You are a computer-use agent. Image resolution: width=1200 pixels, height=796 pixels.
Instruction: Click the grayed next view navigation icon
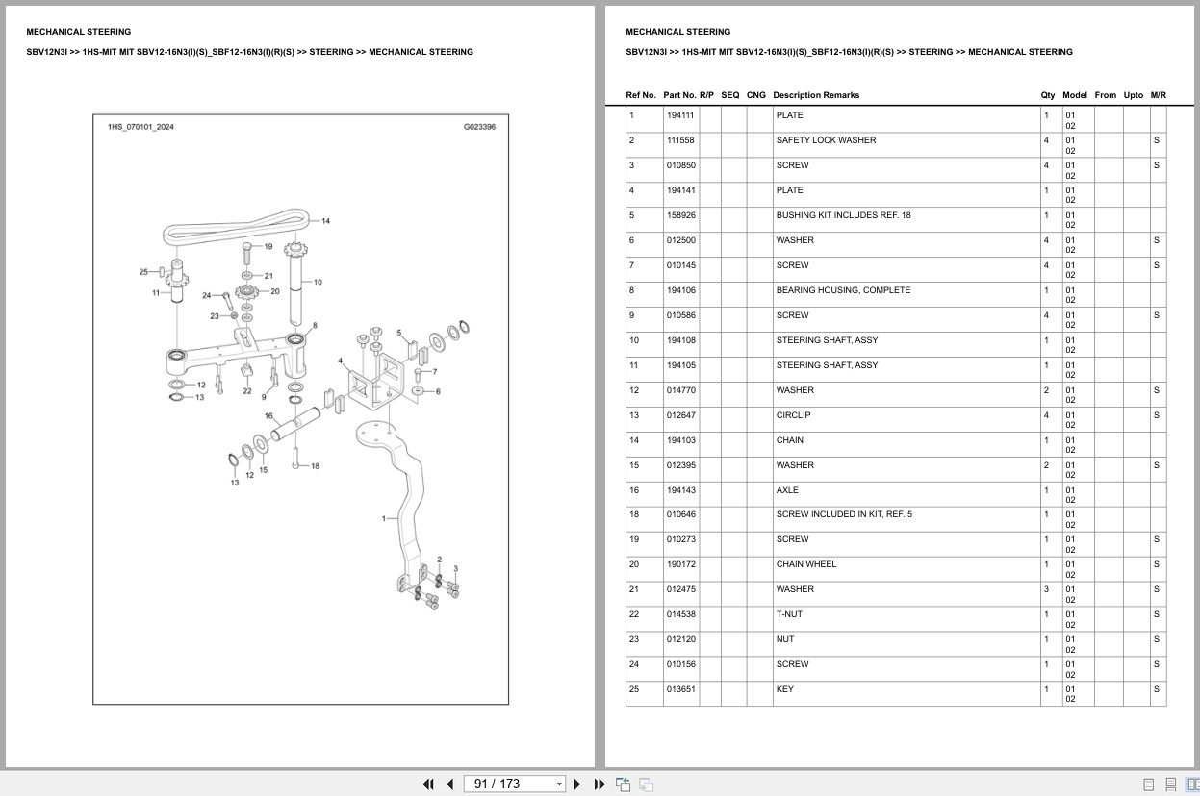point(646,784)
